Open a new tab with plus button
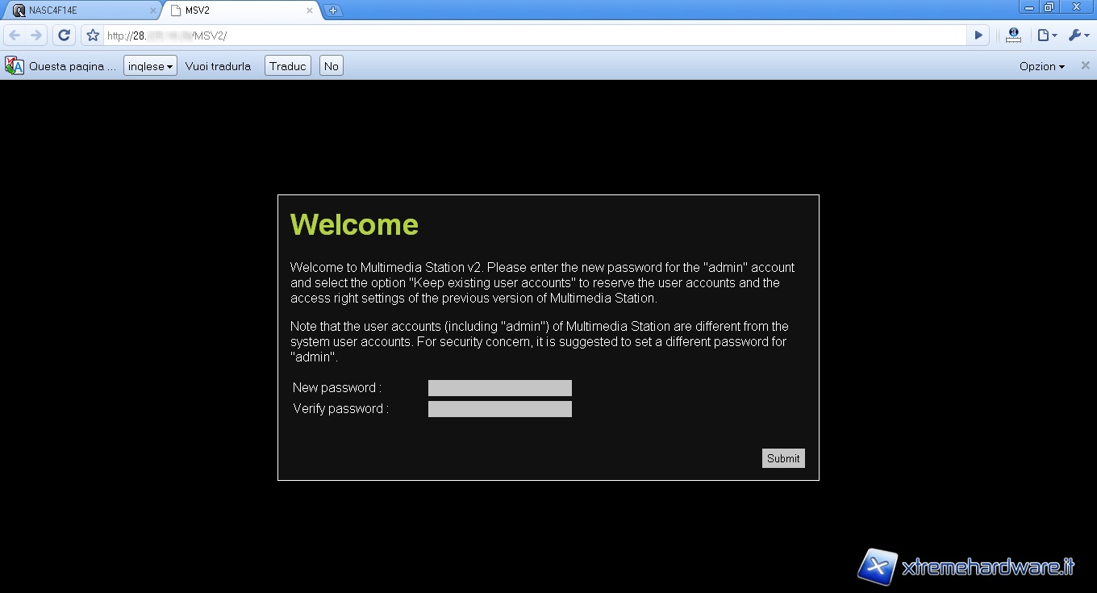Screen dimensions: 1097x593 tap(333, 10)
